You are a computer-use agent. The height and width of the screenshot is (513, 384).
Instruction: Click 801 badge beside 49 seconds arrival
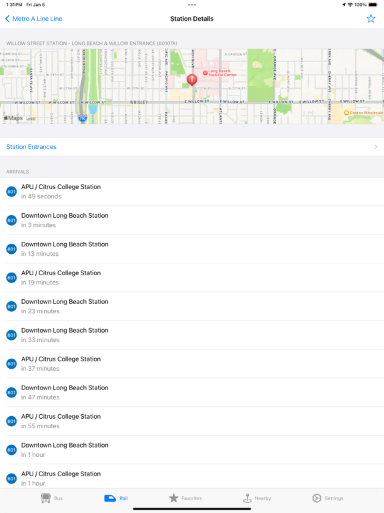point(11,192)
